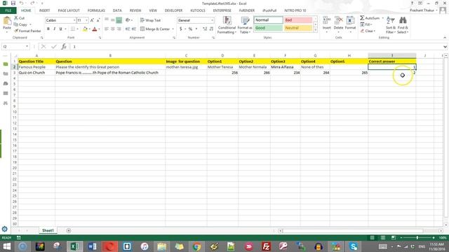449x252 pixels.
Task: Click the Cut scissors icon
Action: tap(16, 18)
